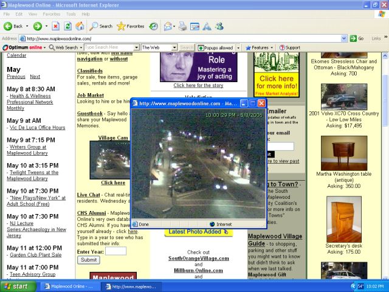Expand the Mail button dropdown arrow

click(x=174, y=26)
